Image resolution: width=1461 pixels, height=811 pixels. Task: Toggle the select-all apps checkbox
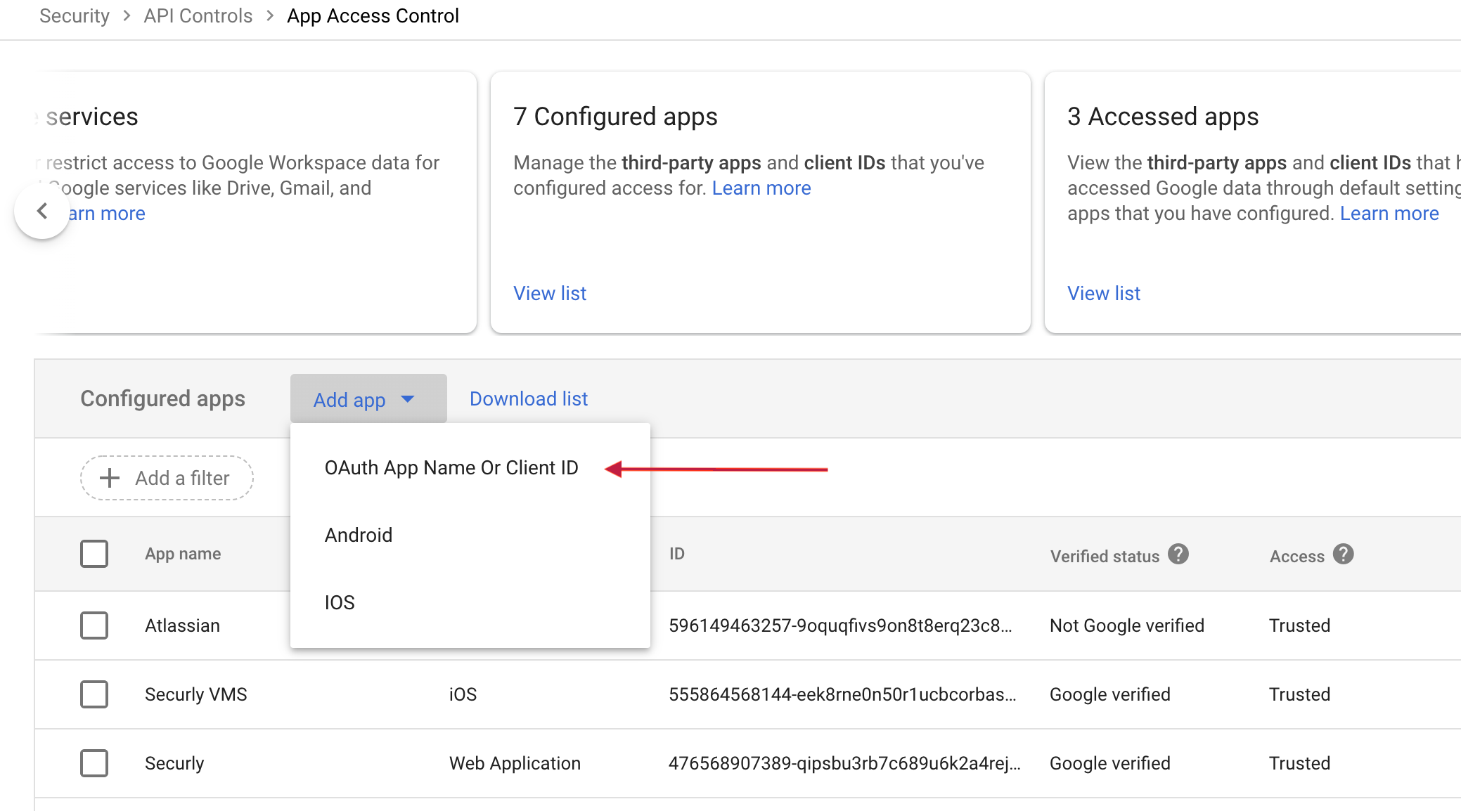(x=94, y=554)
